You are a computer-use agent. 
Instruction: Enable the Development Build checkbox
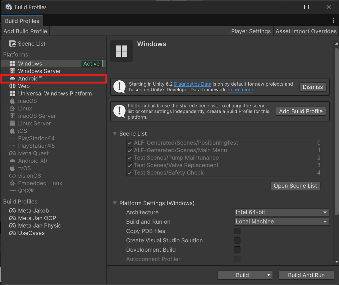(237, 250)
